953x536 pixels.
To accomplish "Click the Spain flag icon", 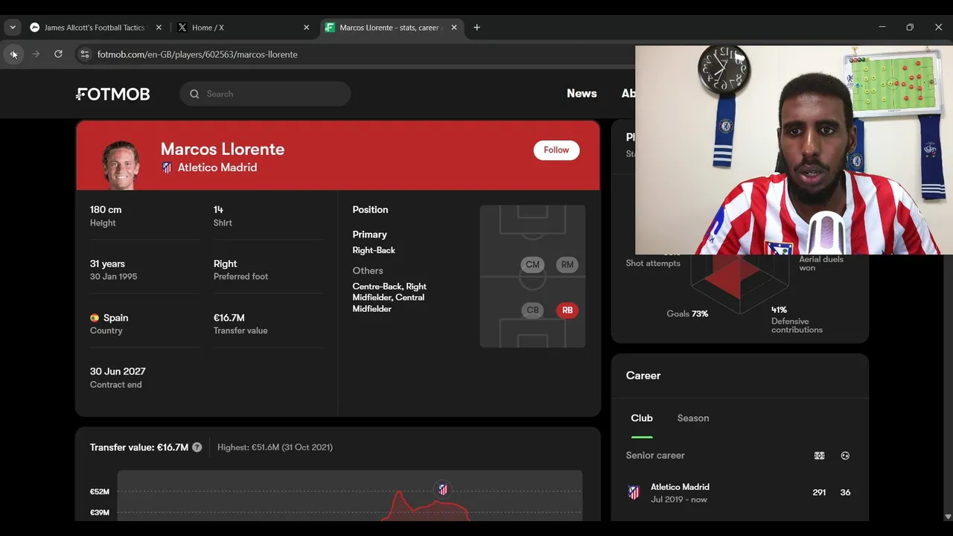I will tap(95, 318).
